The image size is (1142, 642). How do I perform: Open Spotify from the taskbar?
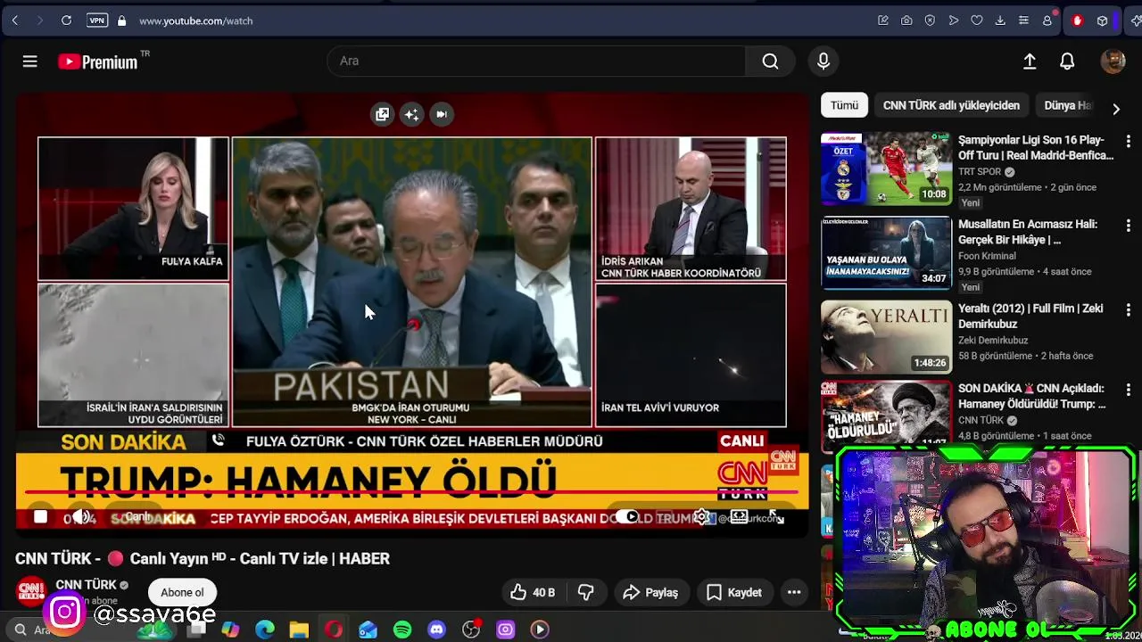click(402, 630)
